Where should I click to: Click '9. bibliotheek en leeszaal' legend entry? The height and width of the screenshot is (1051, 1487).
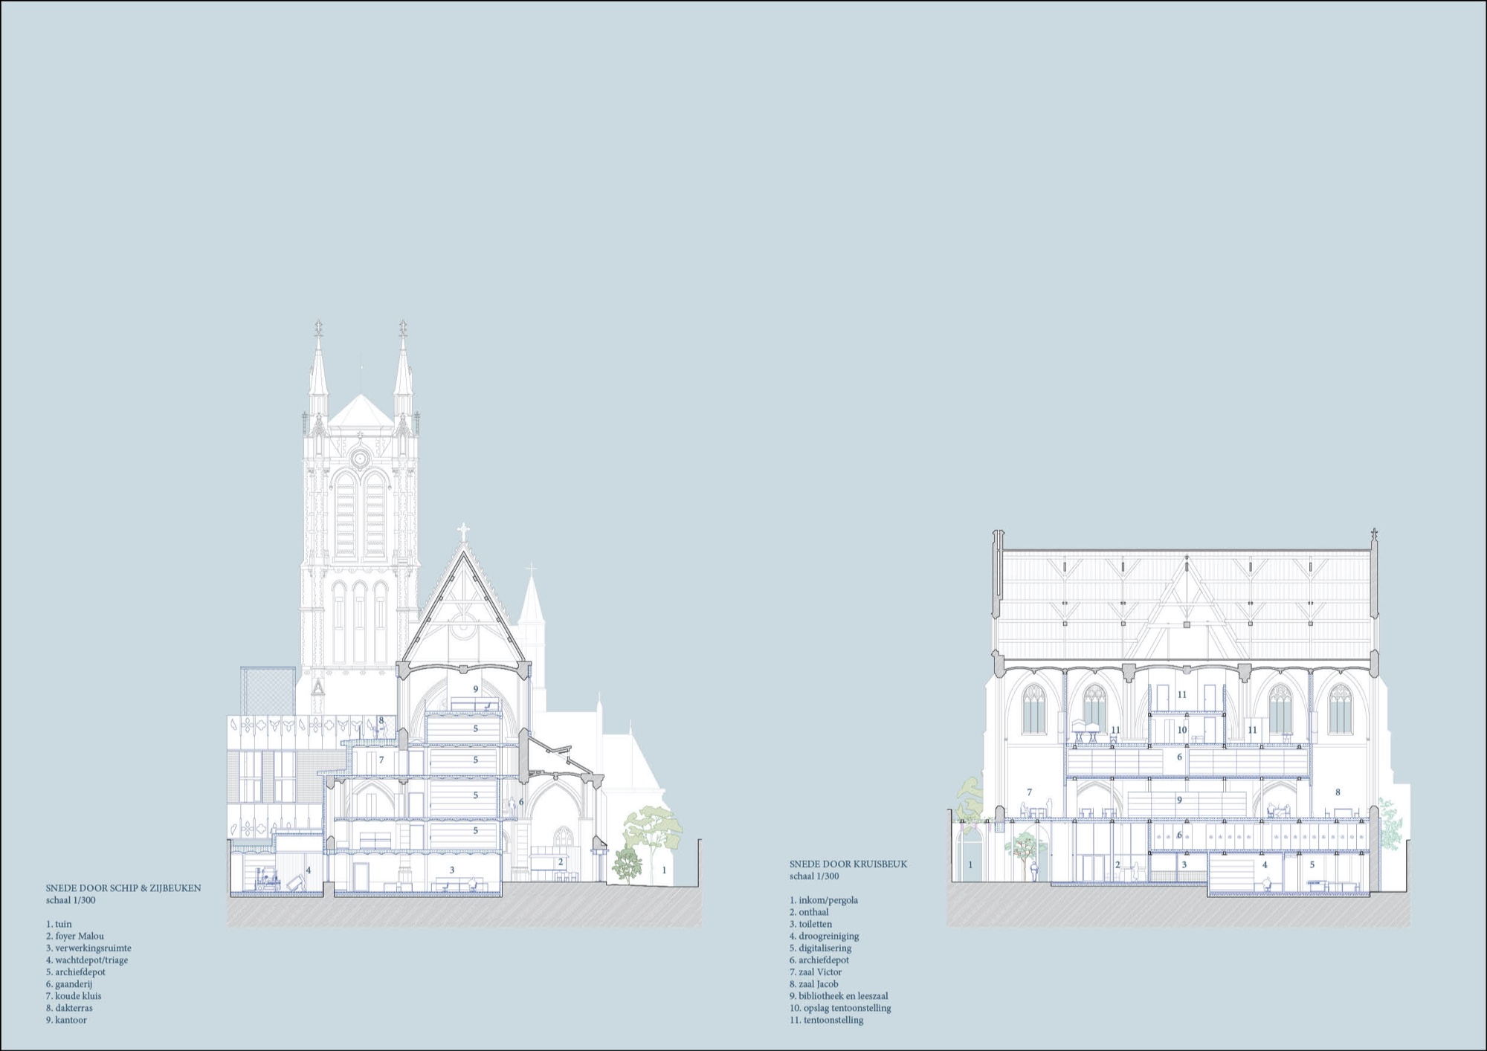[x=839, y=996]
